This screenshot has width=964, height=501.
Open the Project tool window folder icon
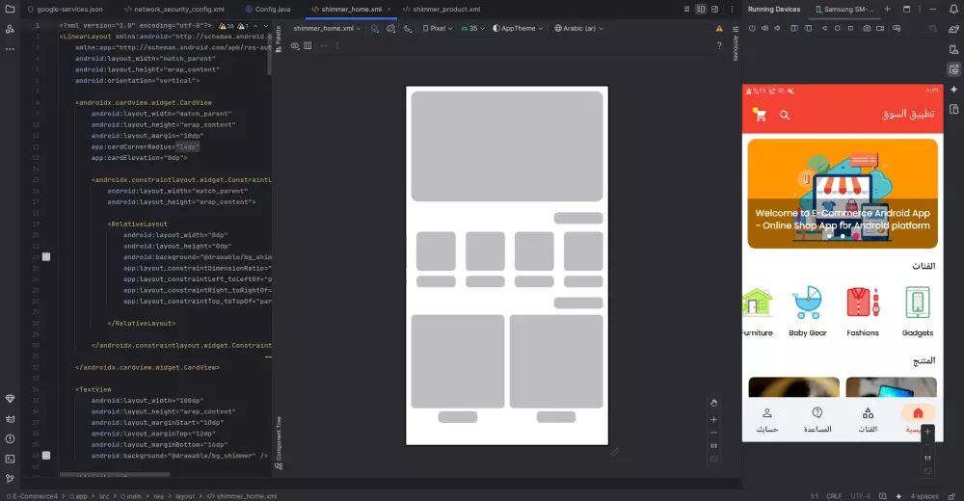[10, 10]
